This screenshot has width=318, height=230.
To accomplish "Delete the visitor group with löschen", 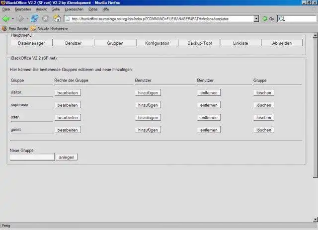I will (x=264, y=93).
